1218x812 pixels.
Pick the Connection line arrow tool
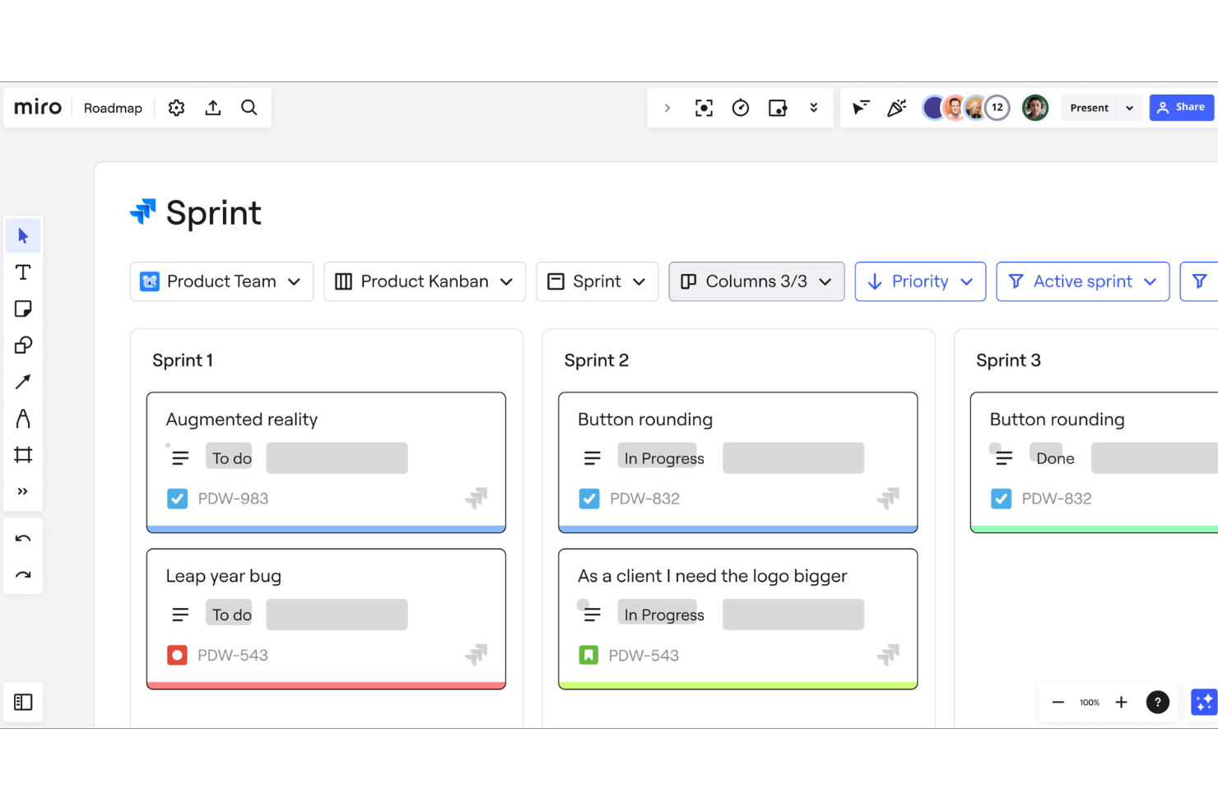coord(23,382)
